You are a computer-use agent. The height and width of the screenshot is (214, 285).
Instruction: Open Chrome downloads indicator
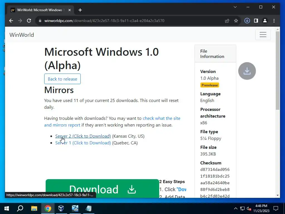(247, 21)
